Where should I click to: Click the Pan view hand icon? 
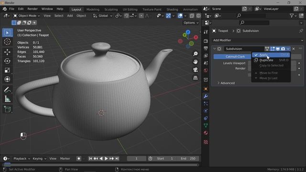(x=196, y=62)
